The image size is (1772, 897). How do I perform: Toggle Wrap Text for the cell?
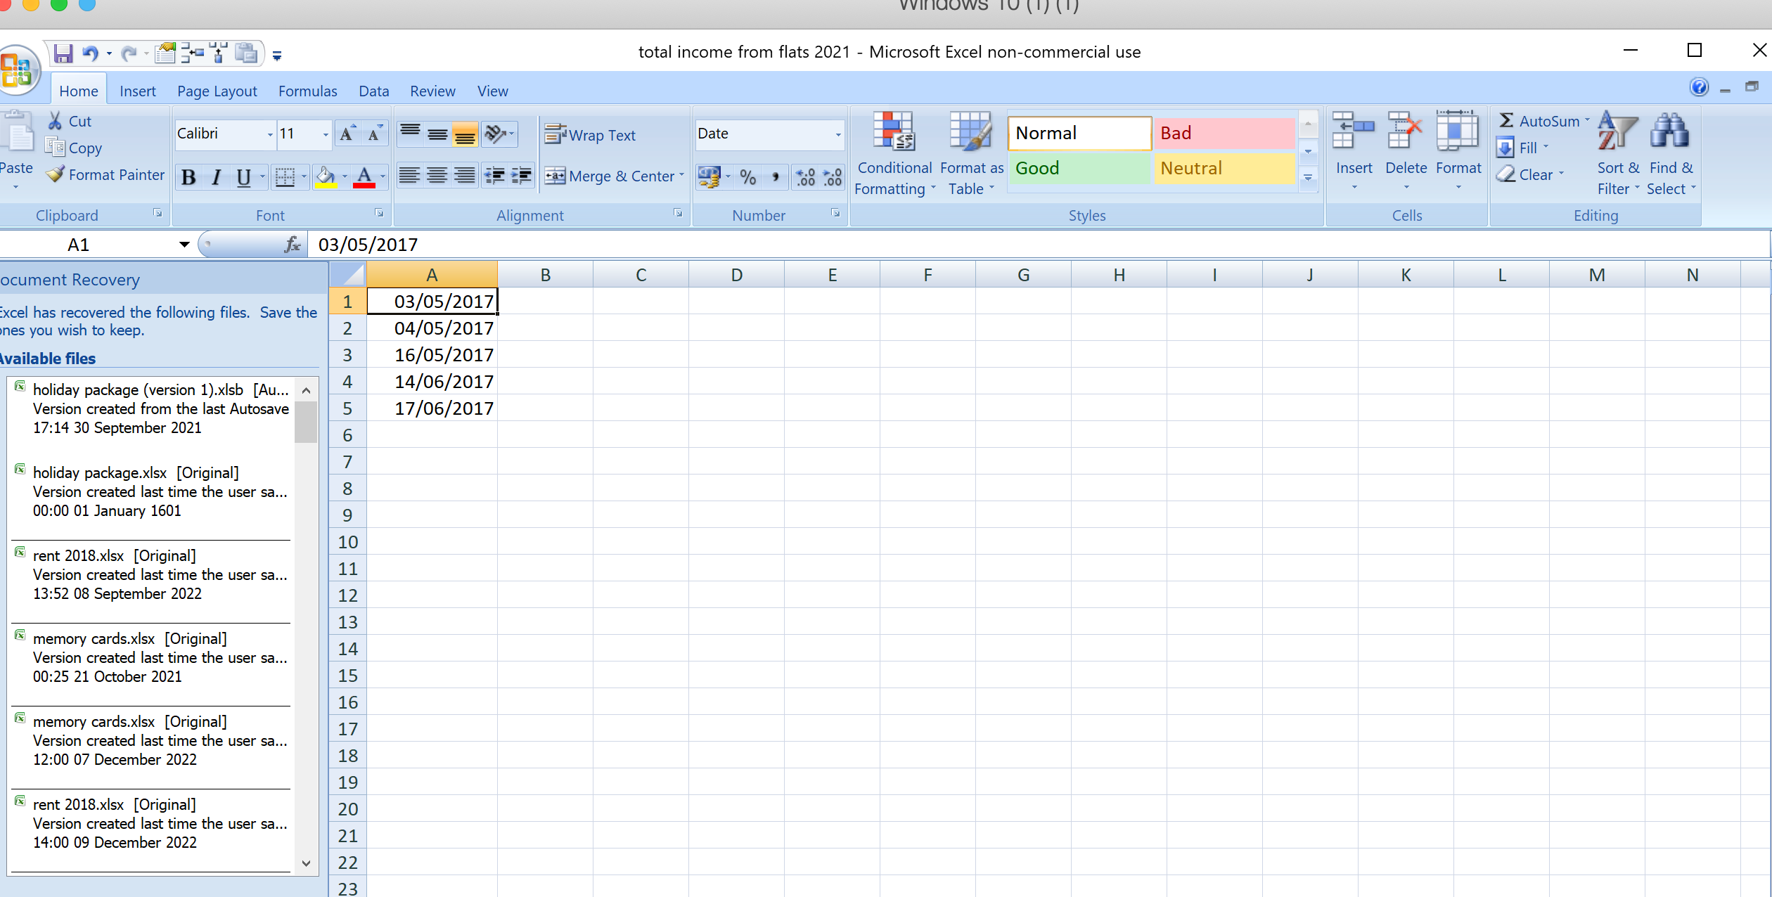tap(591, 135)
